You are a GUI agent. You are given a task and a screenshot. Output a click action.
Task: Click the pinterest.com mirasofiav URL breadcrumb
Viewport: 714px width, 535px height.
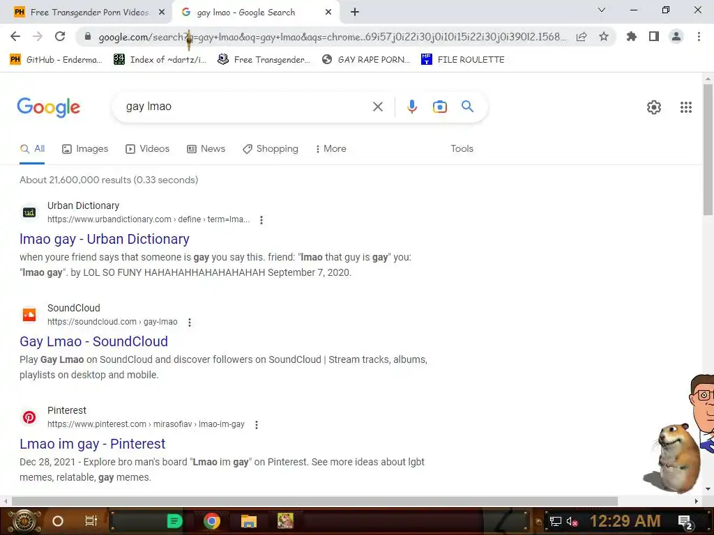(x=146, y=424)
